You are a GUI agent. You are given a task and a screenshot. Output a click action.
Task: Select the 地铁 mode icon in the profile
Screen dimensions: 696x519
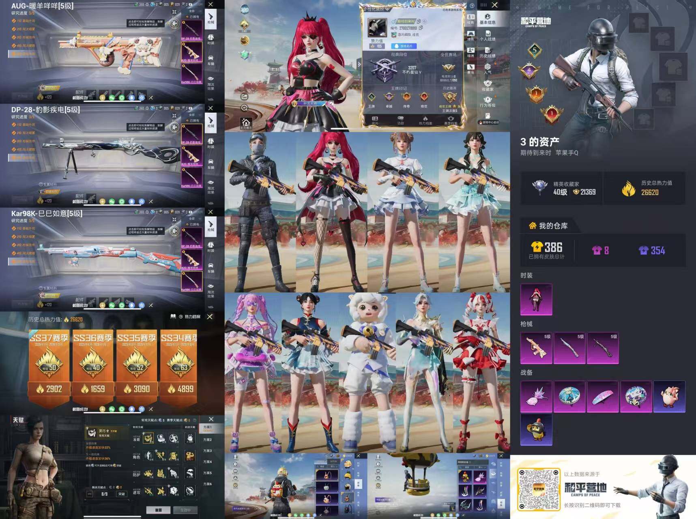click(470, 36)
